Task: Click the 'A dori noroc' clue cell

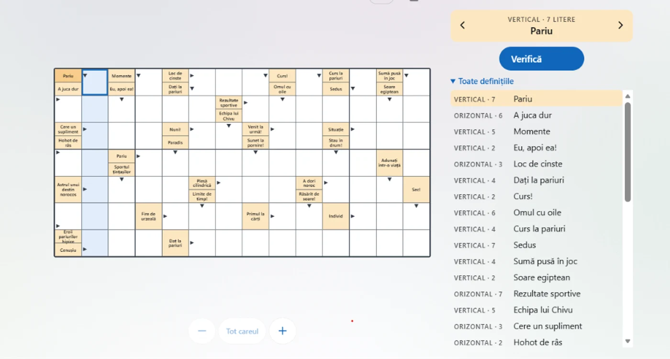Action: (309, 183)
